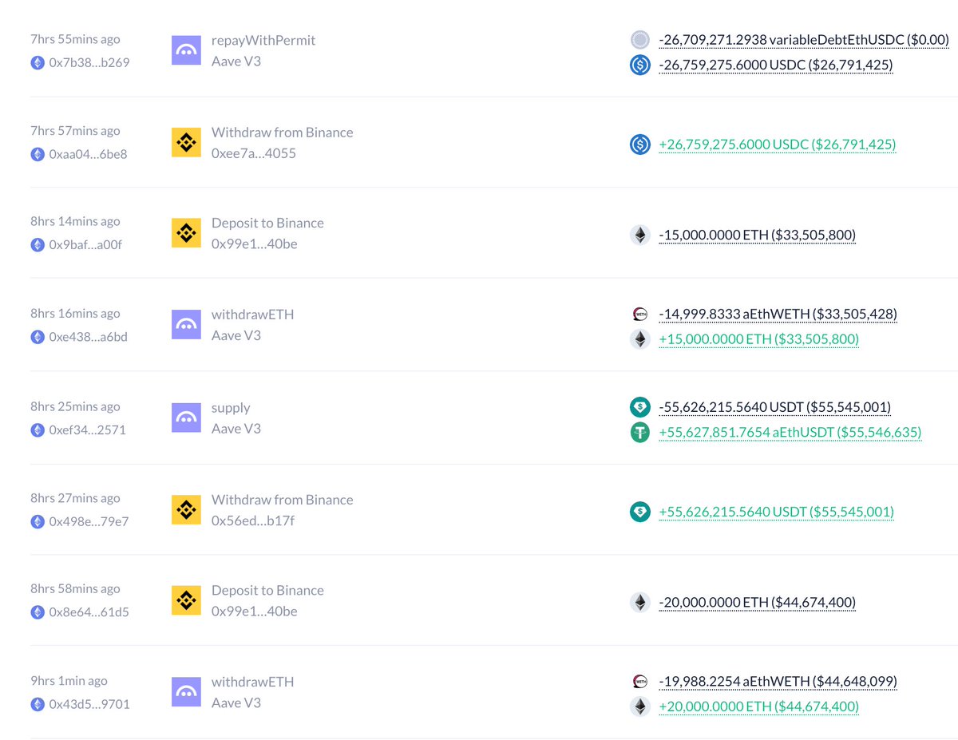This screenshot has height=740, width=958.
Task: Click the 8hrs 27mins ago timestamp
Action: pos(75,498)
